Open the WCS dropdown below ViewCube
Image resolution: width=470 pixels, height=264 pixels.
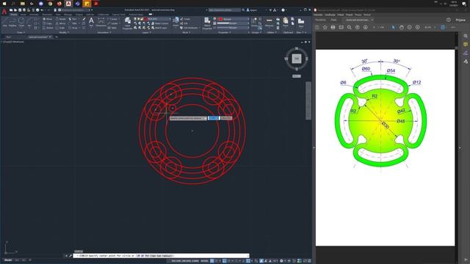point(297,76)
